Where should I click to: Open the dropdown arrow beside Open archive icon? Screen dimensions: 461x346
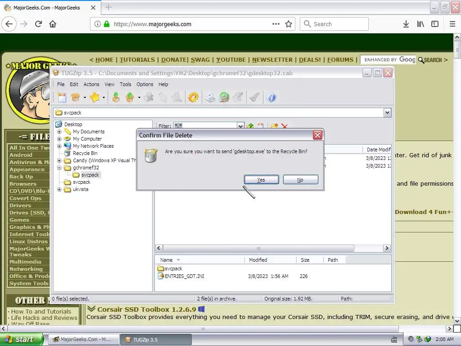(85, 97)
